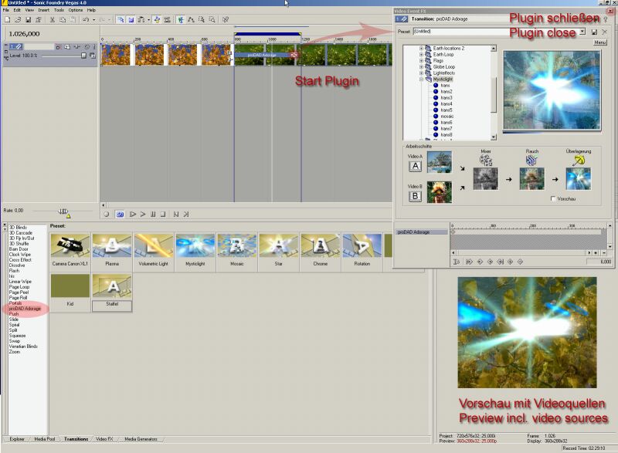
Task: Expand the Lighteffects tree folder
Action: pyautogui.click(x=421, y=73)
